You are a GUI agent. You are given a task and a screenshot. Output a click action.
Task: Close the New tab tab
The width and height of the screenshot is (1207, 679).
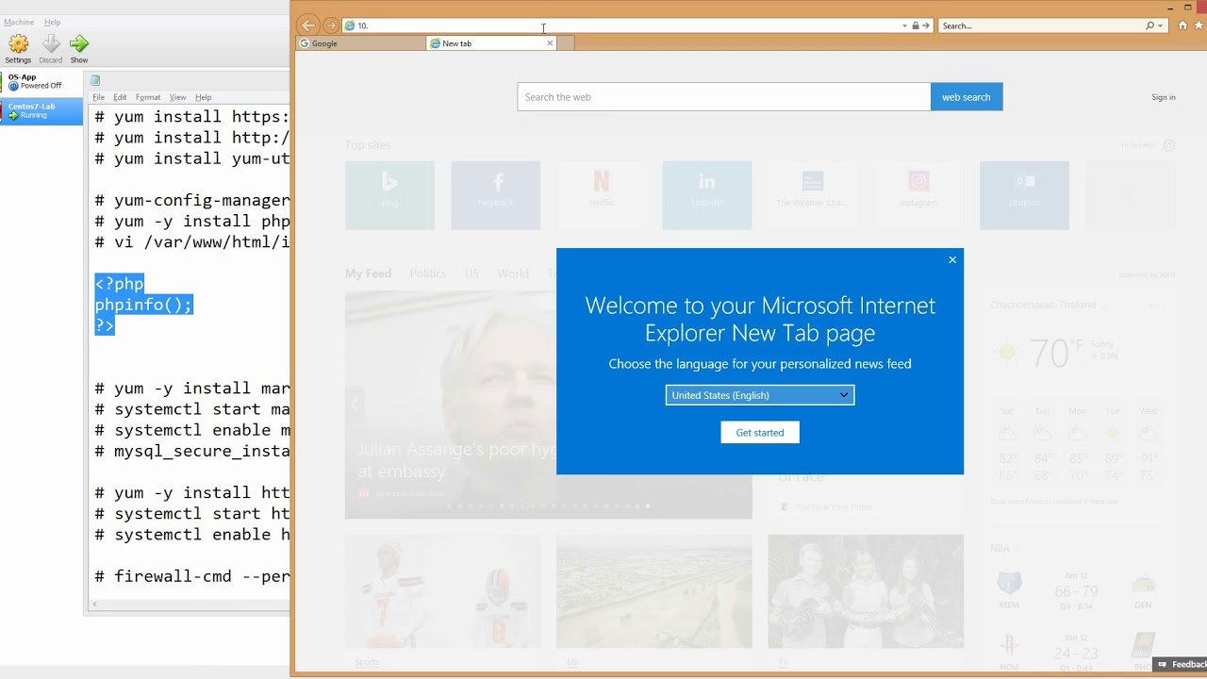(x=550, y=43)
